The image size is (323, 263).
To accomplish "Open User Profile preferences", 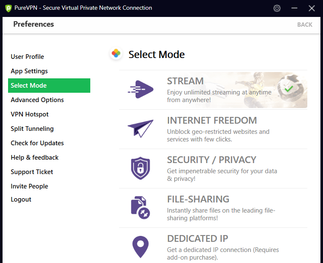I will (x=28, y=57).
